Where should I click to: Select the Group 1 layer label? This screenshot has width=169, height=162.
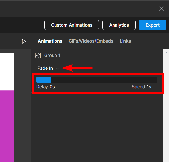point(52,56)
